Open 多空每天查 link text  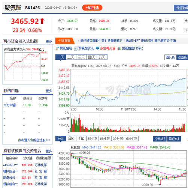tap(107, 48)
